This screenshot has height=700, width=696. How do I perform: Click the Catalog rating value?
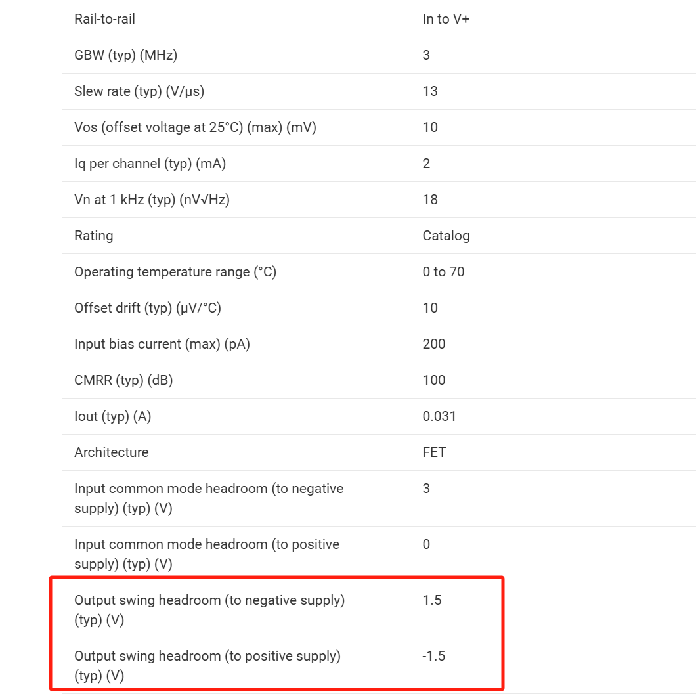(446, 236)
